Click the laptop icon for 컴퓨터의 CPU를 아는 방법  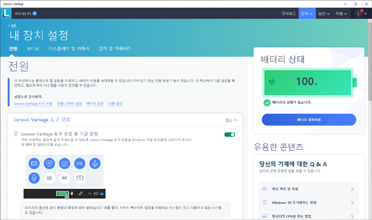click(265, 216)
